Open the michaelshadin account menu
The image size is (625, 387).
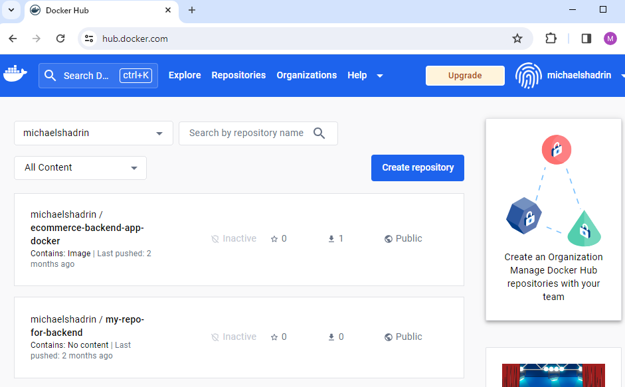579,75
